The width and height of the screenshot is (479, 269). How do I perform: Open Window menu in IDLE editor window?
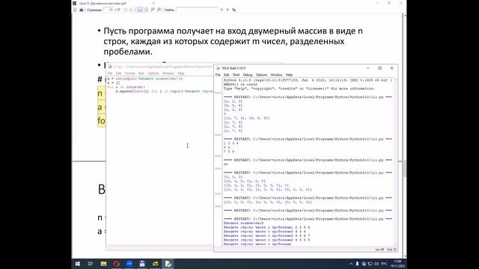[168, 73]
